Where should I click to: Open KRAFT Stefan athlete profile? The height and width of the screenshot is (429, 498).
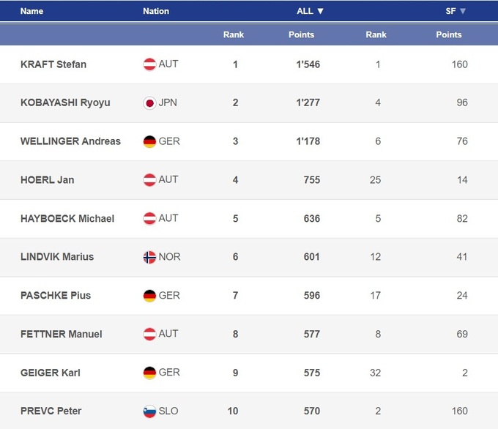tap(53, 64)
